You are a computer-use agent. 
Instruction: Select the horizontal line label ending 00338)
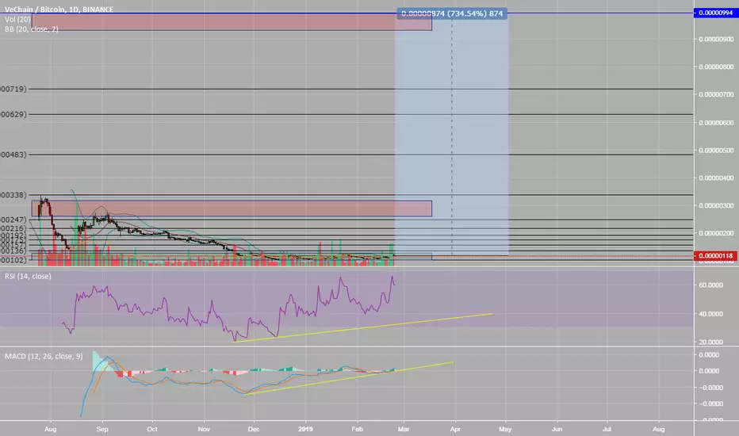13,195
